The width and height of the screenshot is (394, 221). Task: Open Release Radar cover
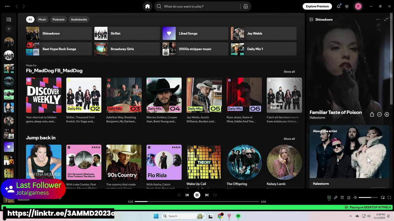coord(284,95)
